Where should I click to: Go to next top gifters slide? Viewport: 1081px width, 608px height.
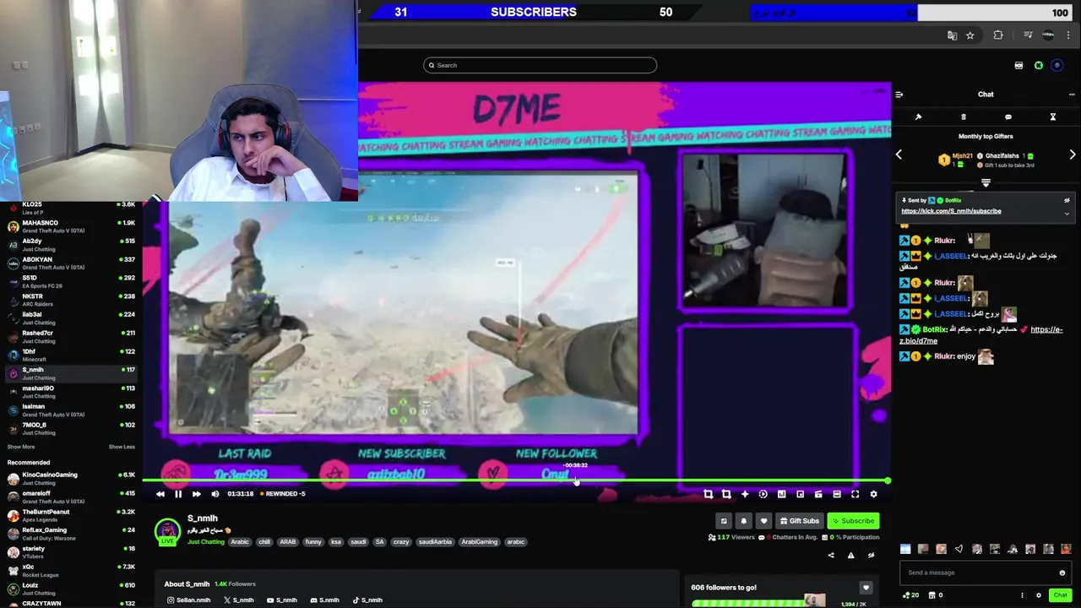1073,155
